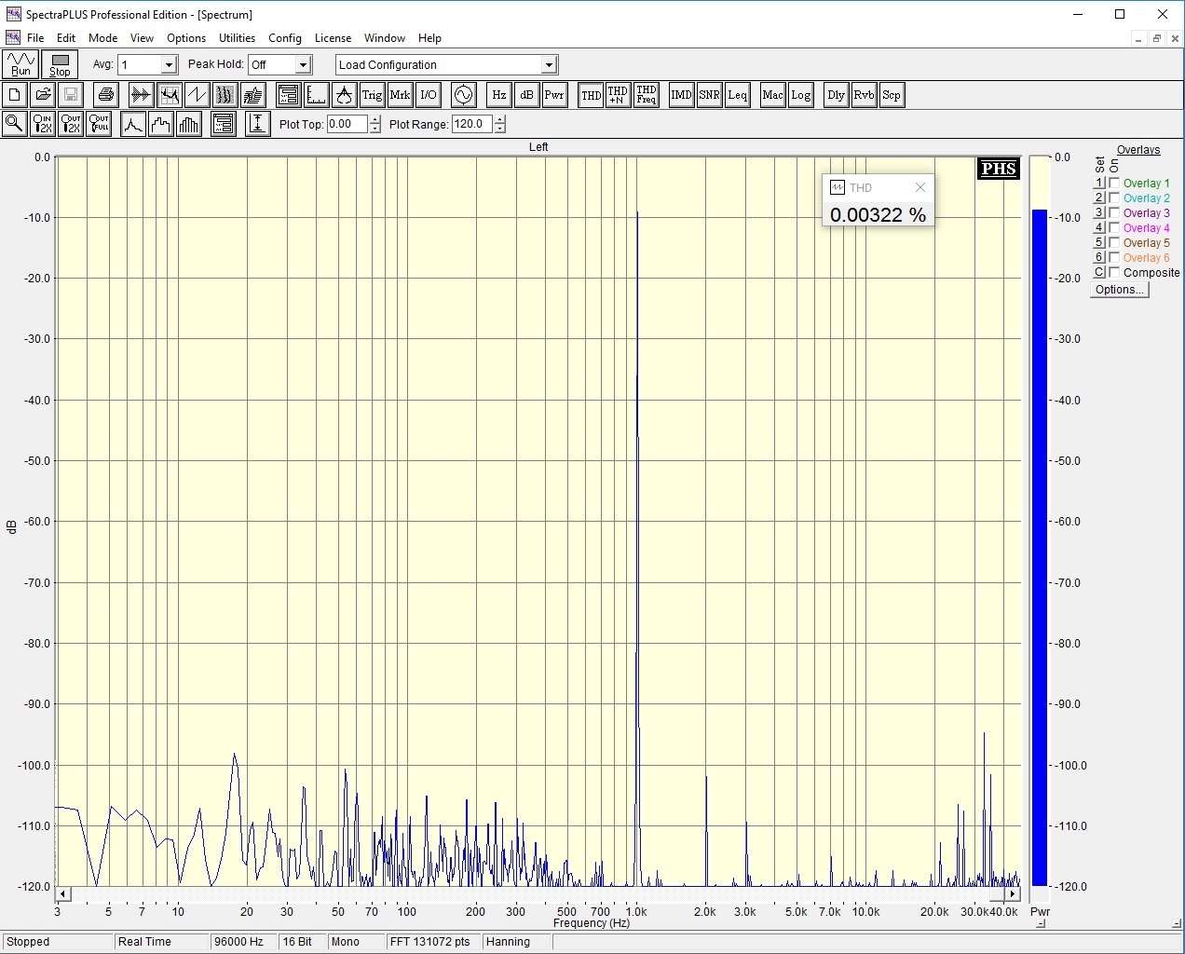Click the Stop analyzer button
This screenshot has height=954, width=1185.
click(60, 64)
